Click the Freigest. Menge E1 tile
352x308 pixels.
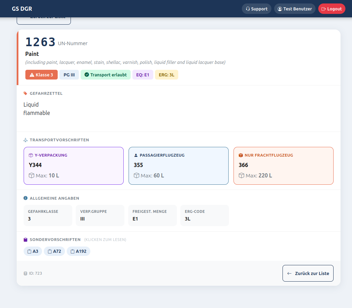tap(153, 215)
